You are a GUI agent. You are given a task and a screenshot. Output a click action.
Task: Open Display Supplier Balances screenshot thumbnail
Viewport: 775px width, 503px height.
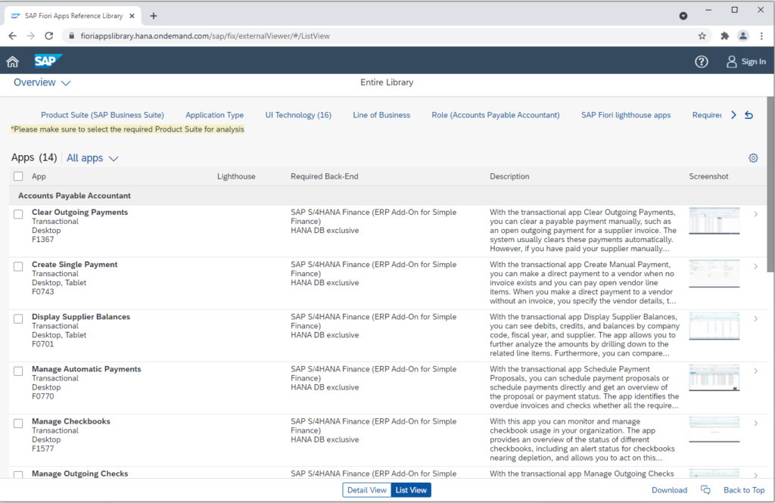tap(714, 325)
